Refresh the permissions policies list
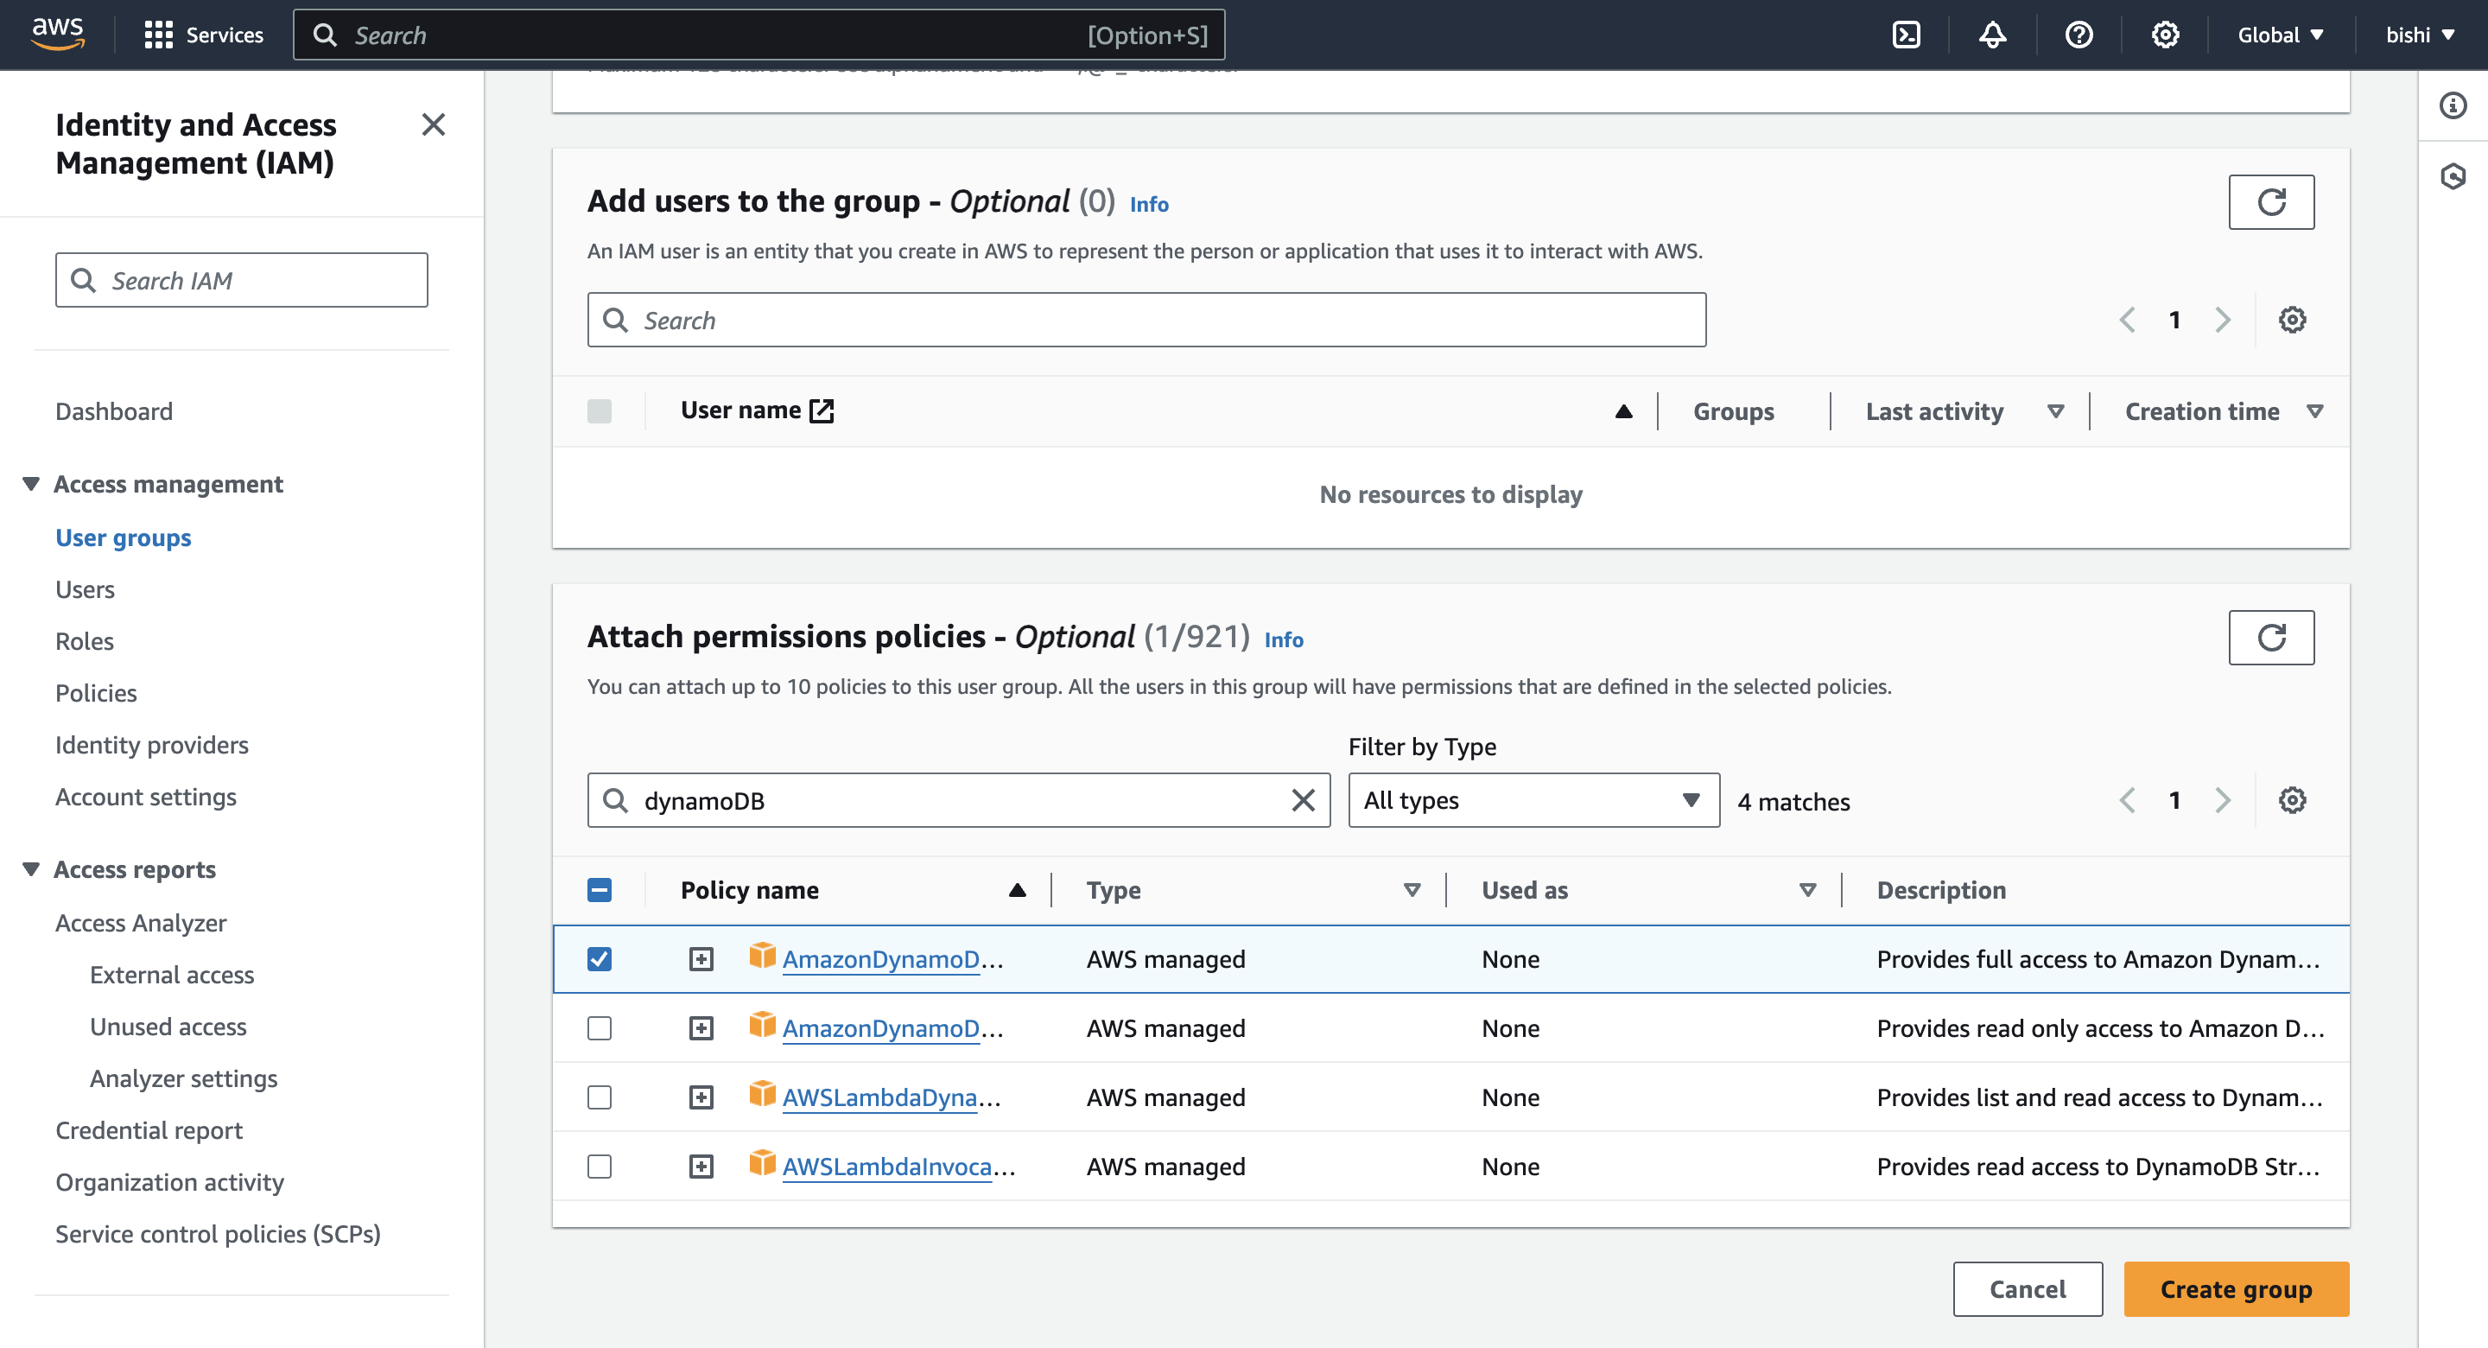2488x1348 pixels. click(2270, 637)
